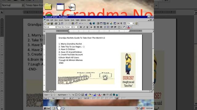Click the Insert Hyperlink globe icon

[x=90, y=24]
